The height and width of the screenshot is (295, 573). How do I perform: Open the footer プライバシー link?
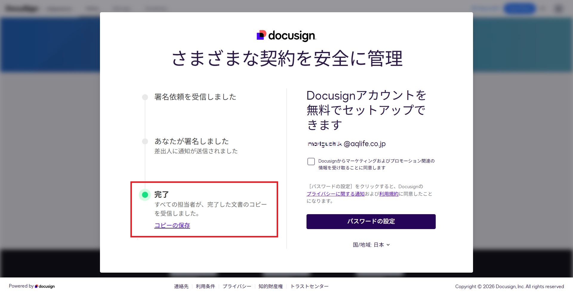[237, 286]
